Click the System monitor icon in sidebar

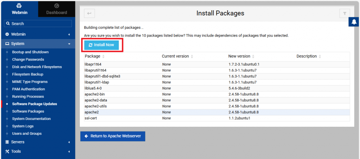tap(7, 44)
